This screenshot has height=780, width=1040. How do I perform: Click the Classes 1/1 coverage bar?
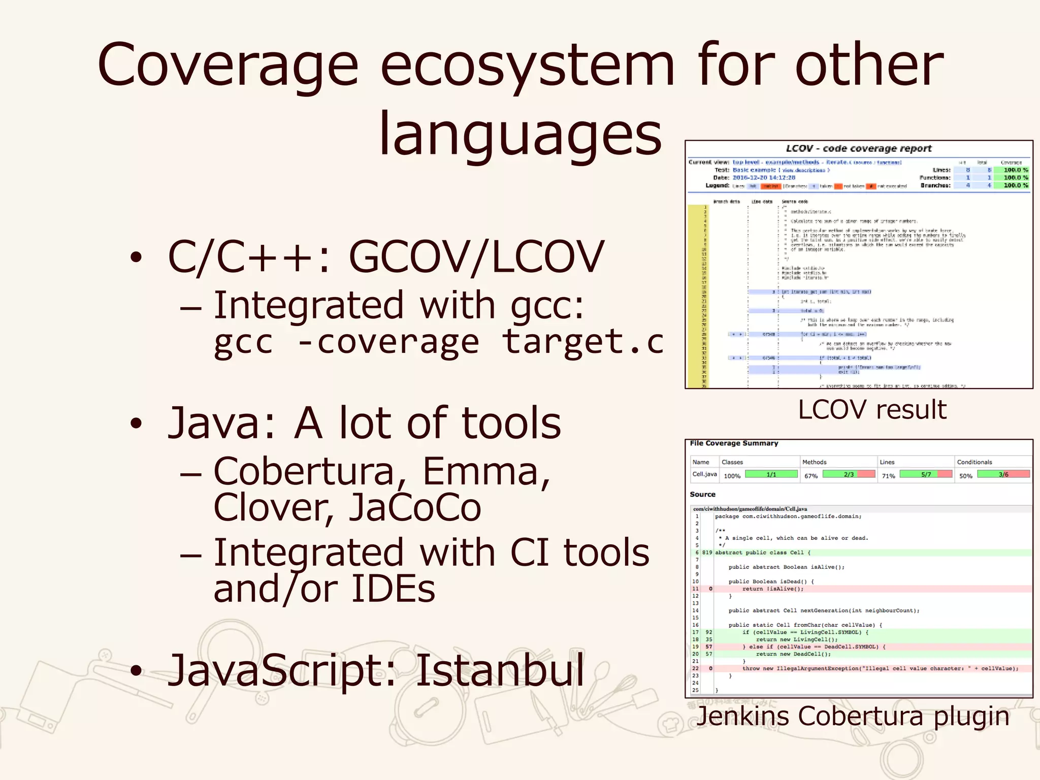771,474
